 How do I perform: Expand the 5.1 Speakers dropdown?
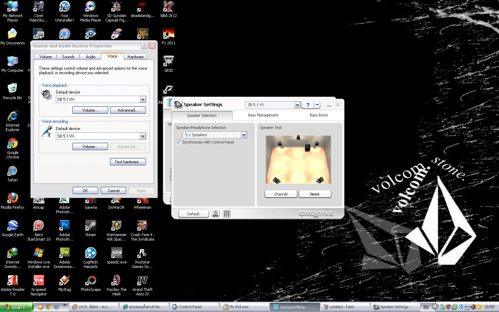(244, 135)
